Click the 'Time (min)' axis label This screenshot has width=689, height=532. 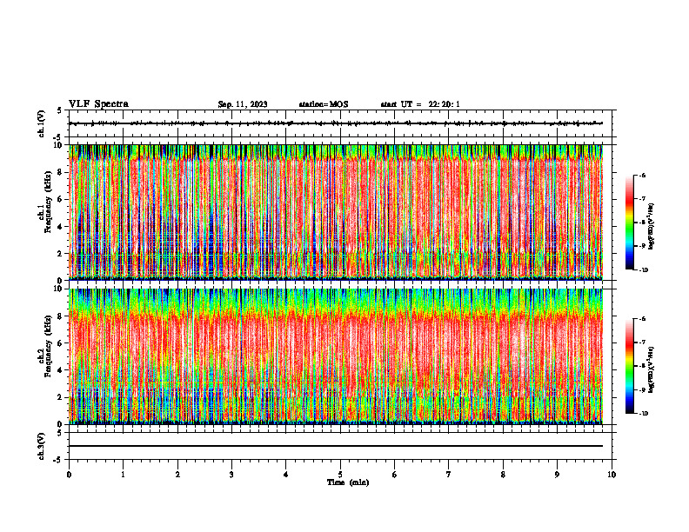point(348,482)
